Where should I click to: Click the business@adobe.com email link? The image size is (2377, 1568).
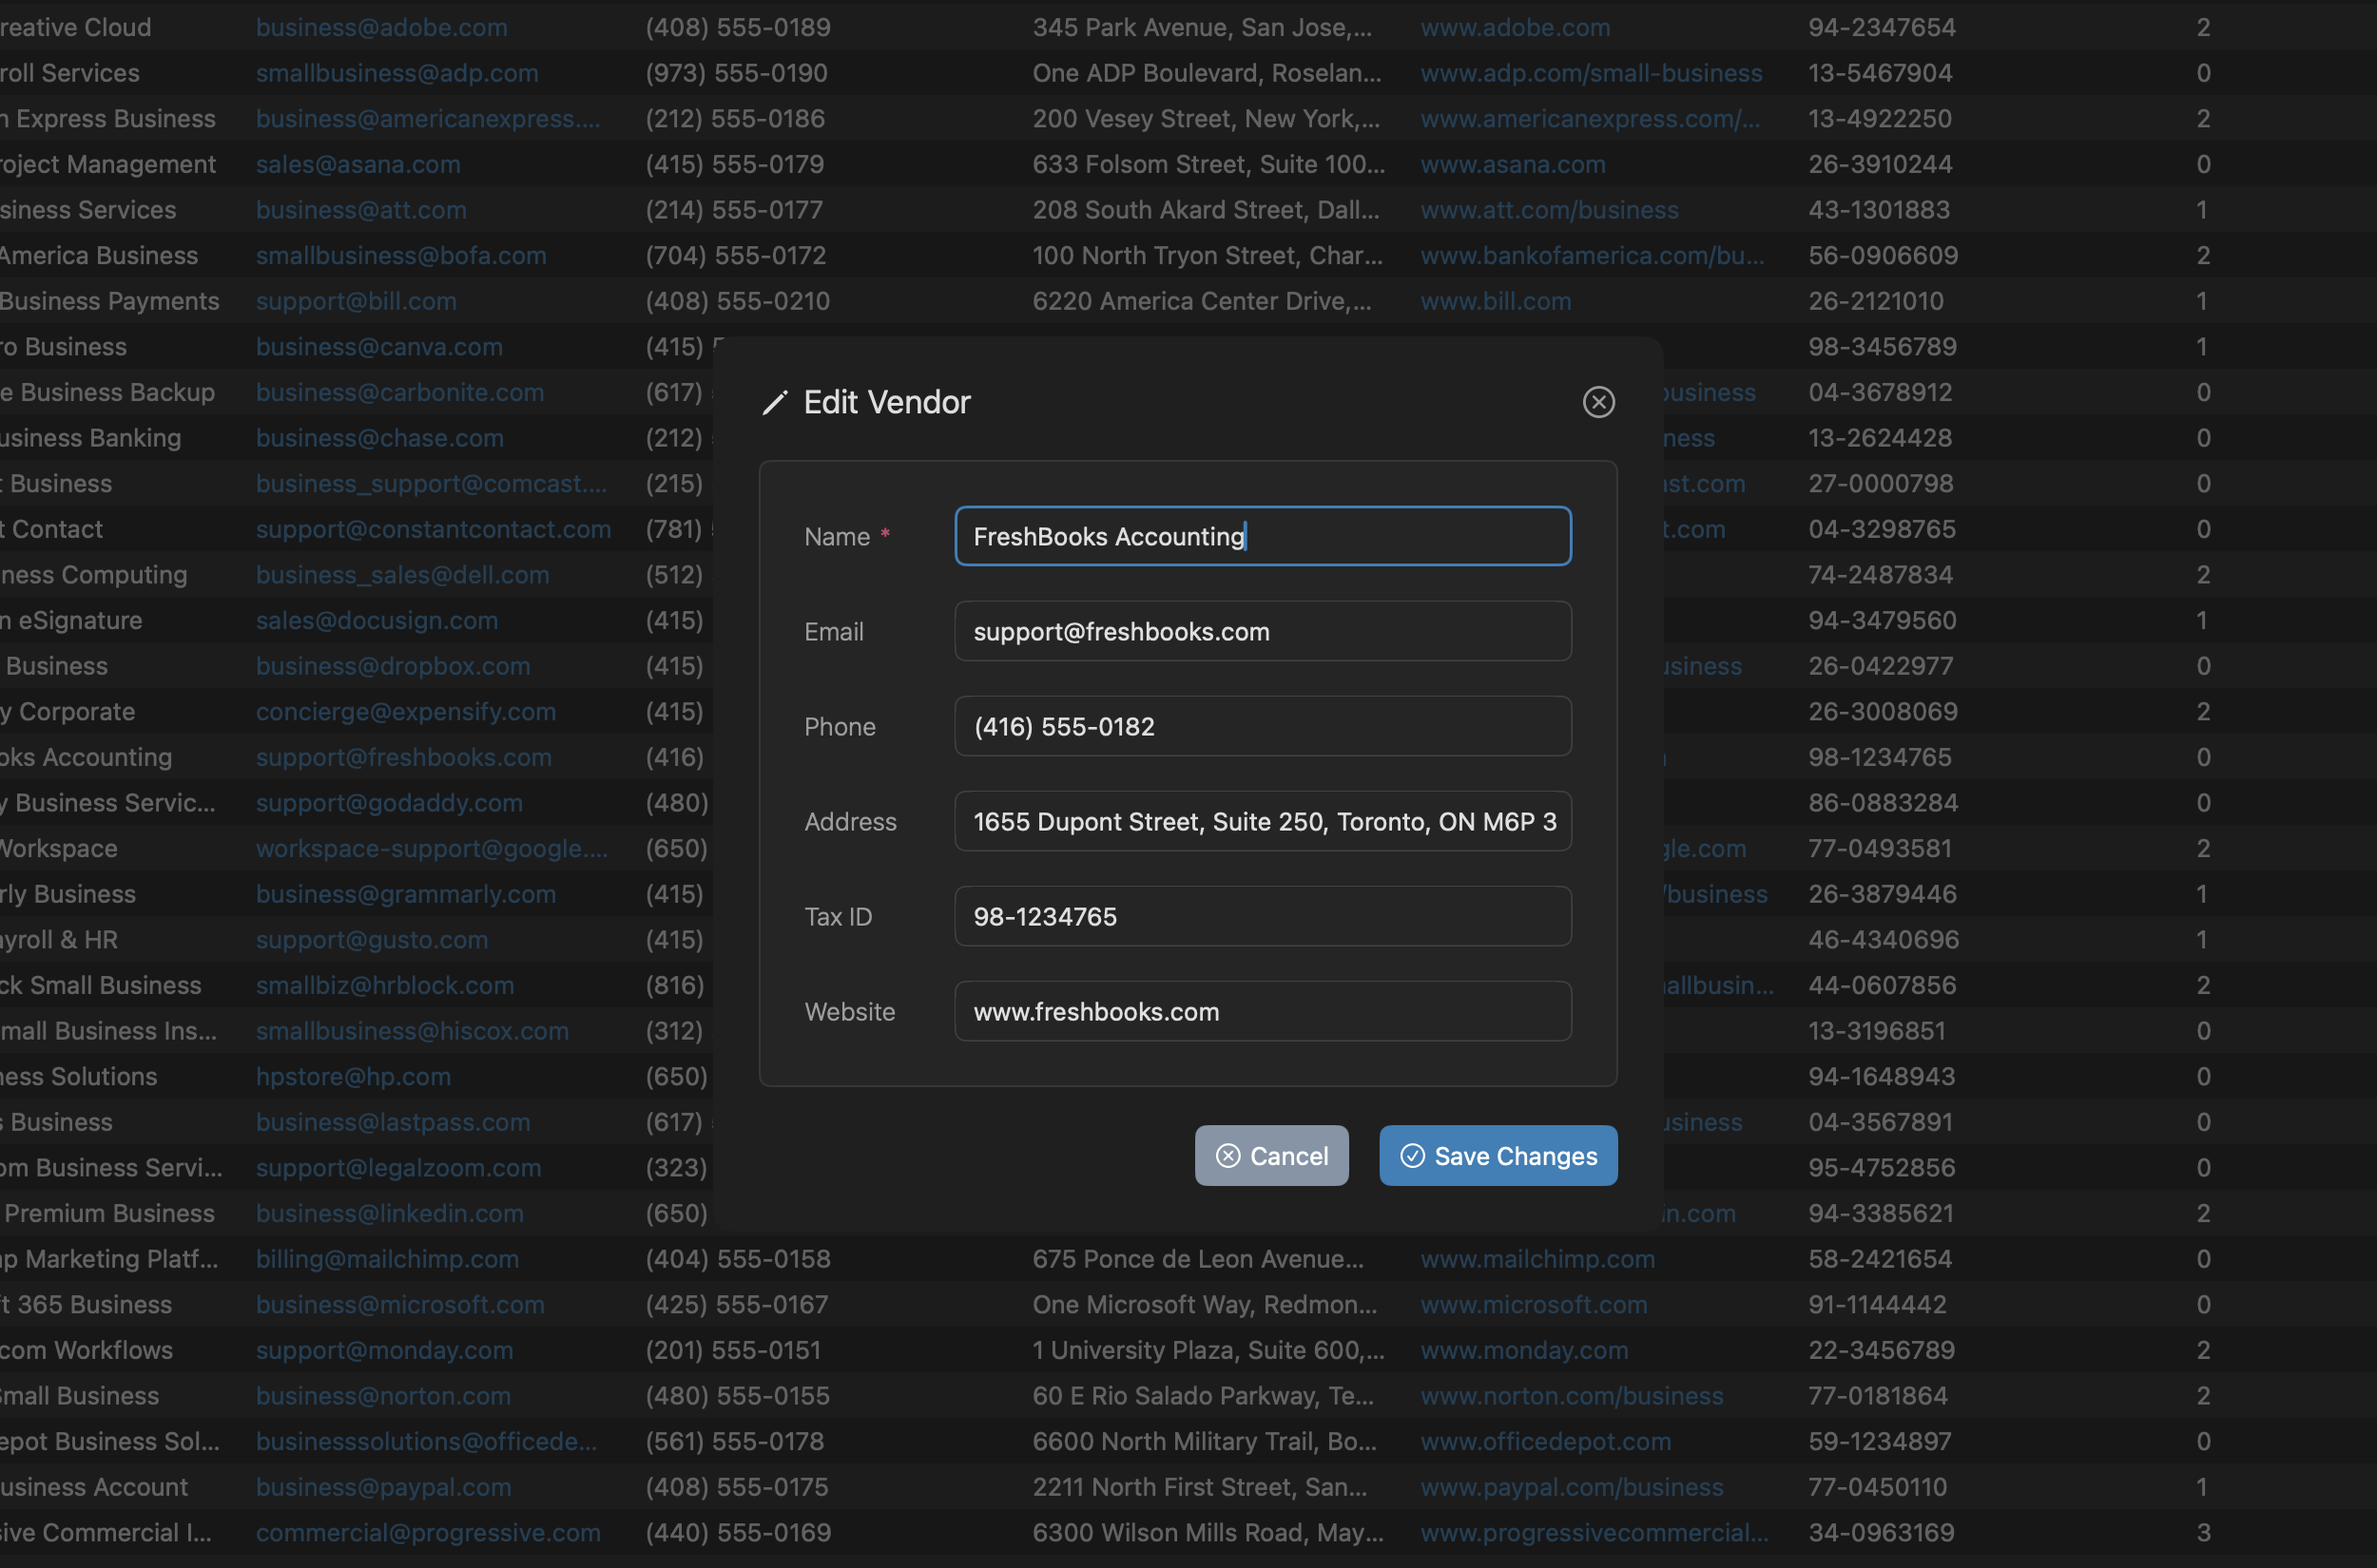pos(381,27)
